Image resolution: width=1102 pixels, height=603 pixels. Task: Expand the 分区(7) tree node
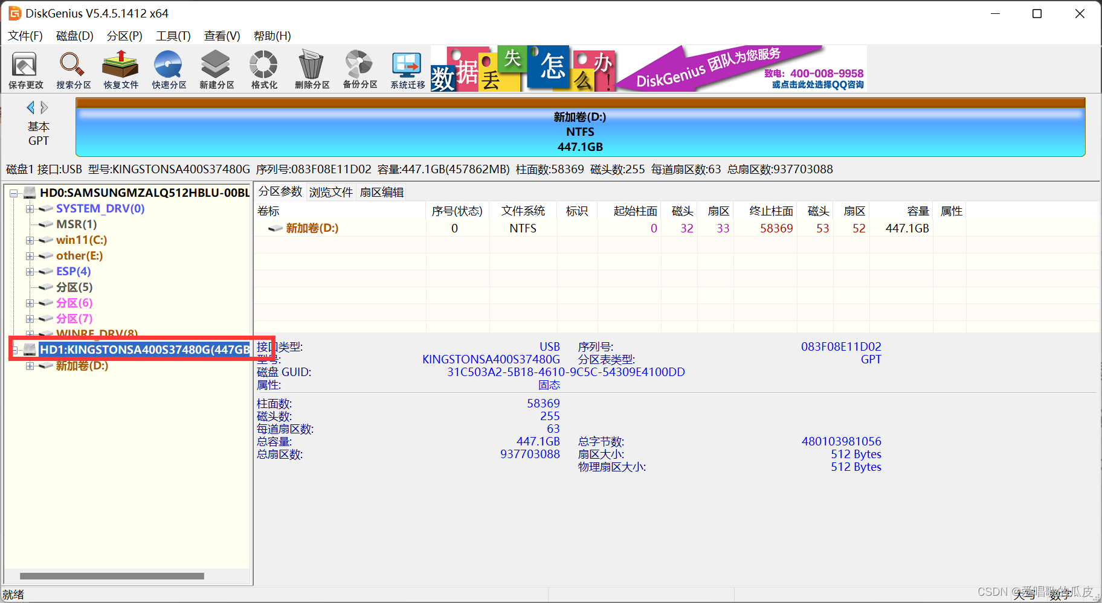[x=30, y=319]
